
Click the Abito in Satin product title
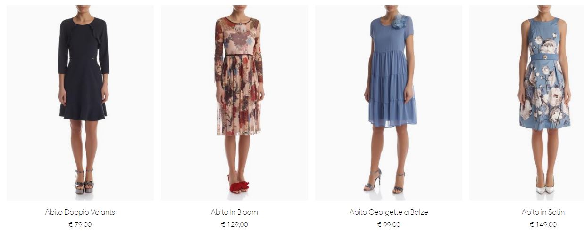pyautogui.click(x=543, y=212)
